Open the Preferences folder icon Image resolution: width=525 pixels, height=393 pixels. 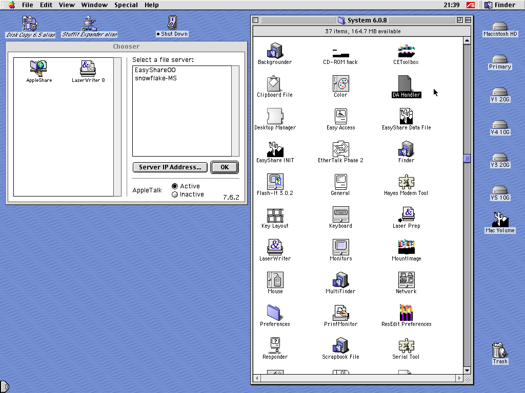(274, 313)
